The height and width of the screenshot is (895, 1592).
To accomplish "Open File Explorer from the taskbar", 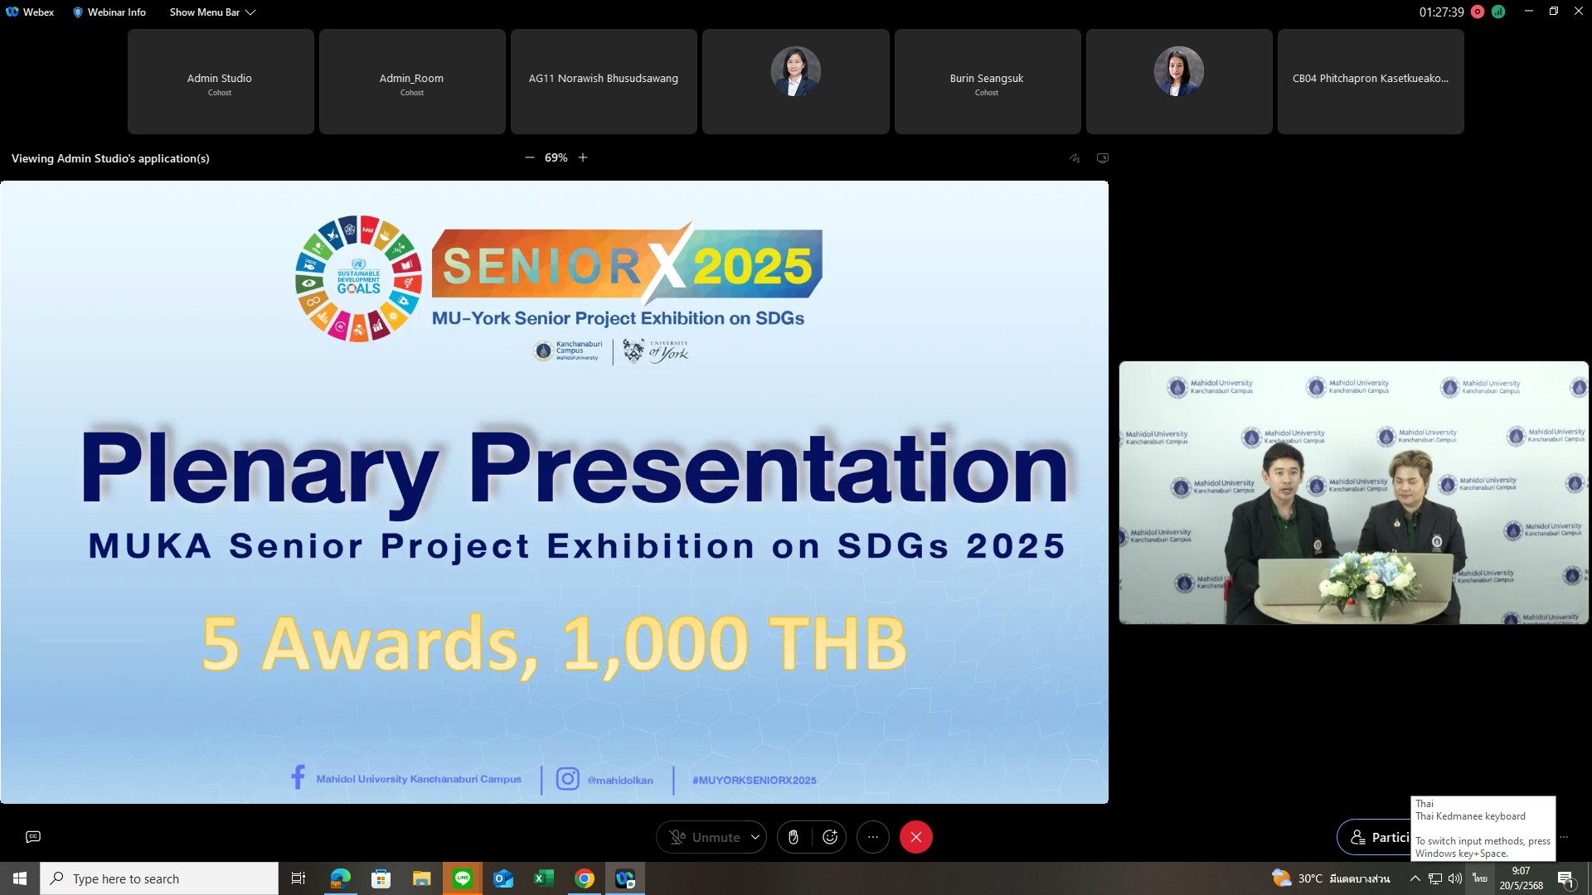I will [421, 878].
